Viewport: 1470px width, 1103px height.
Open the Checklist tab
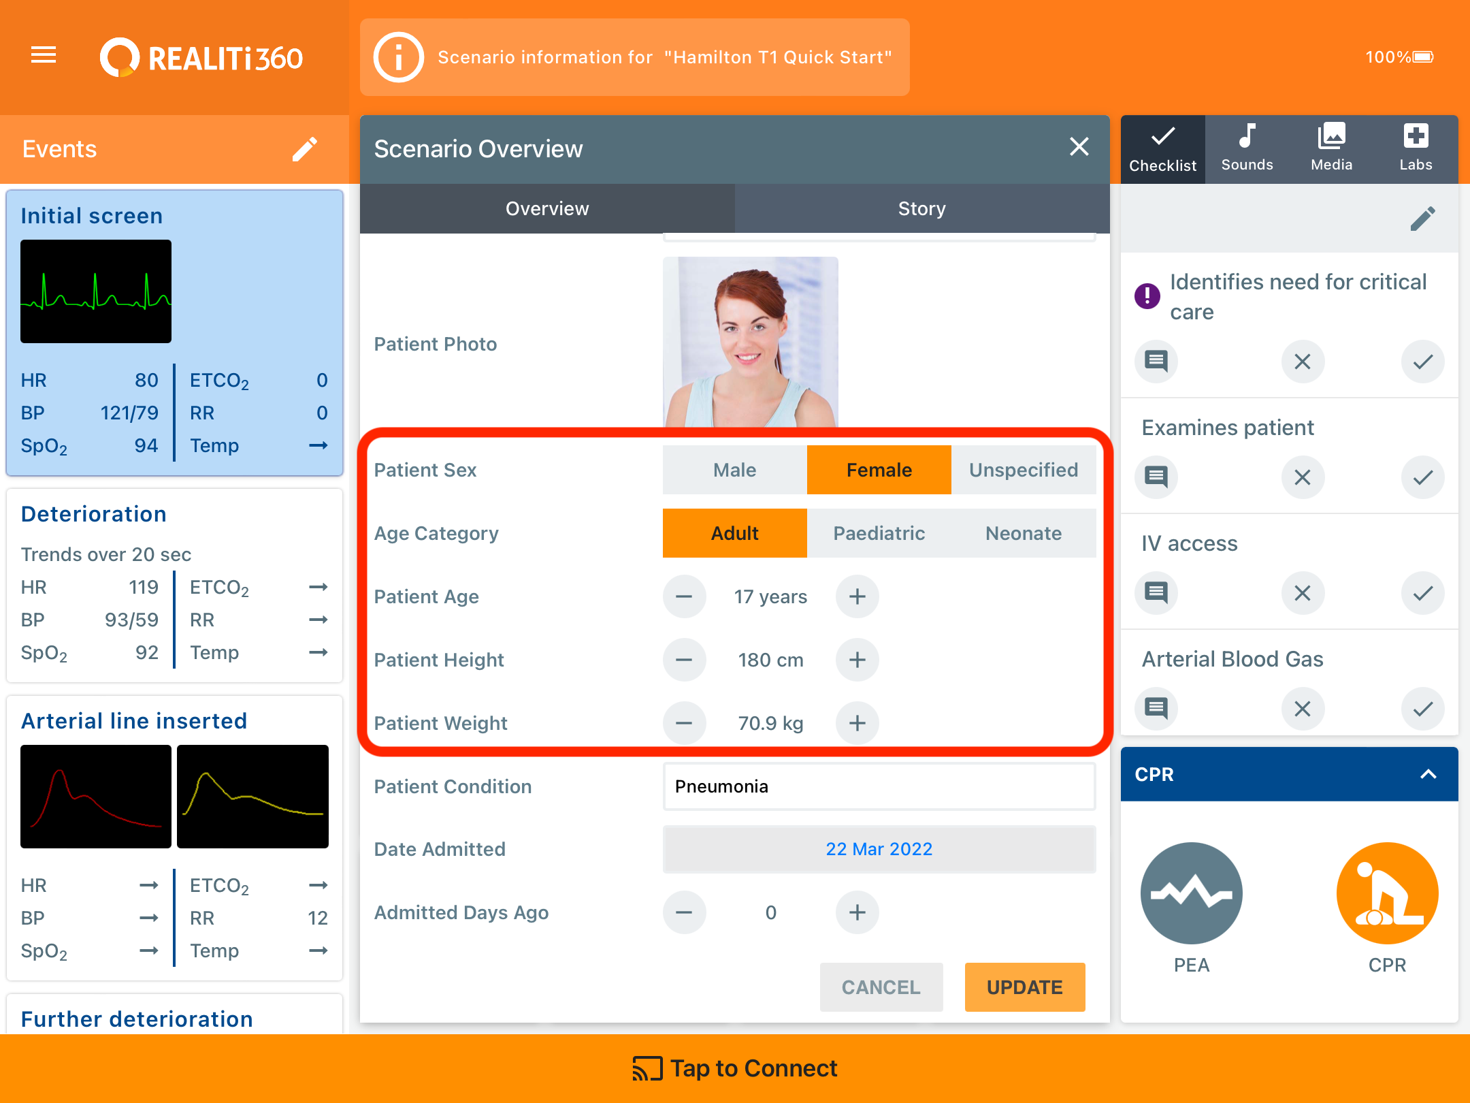tap(1162, 148)
